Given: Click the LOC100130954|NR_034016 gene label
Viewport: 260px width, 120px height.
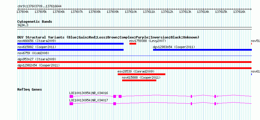Looking at the screenshot, I should click(89, 93).
